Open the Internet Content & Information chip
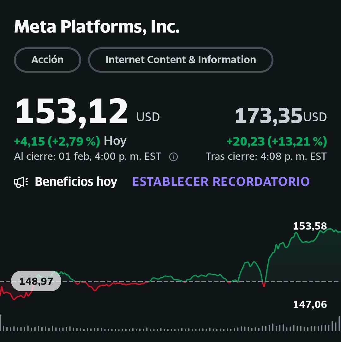The image size is (341, 342). coord(181,60)
